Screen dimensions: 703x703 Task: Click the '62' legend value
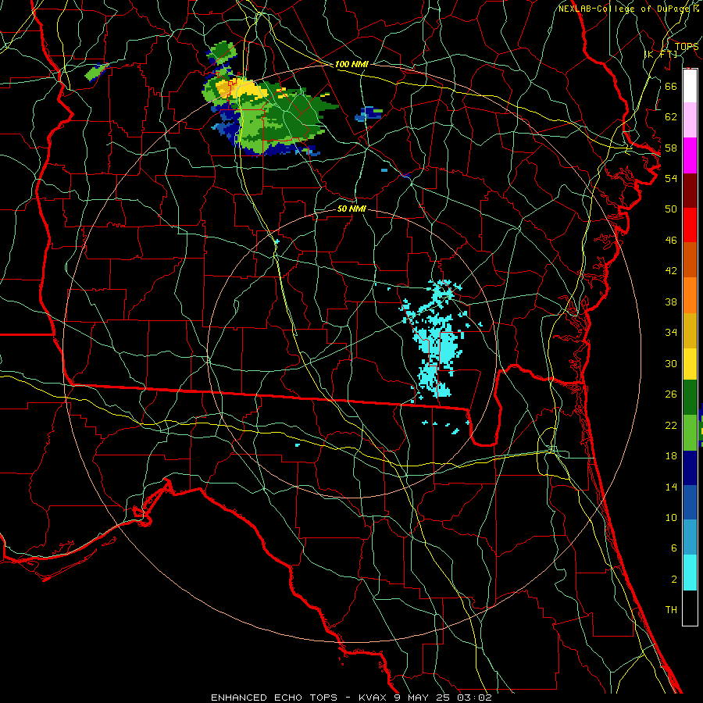tap(671, 117)
